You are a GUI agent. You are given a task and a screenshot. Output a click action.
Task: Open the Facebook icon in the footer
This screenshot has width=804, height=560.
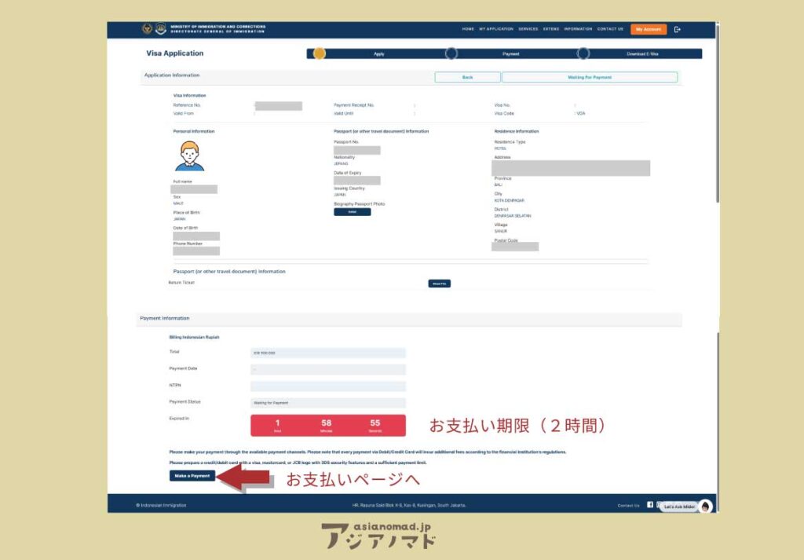point(650,505)
